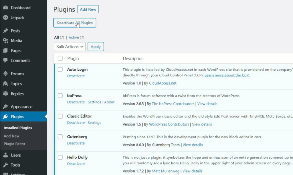Open the Bulk Actions dropdown
The width and height of the screenshot is (293, 175).
(x=70, y=47)
